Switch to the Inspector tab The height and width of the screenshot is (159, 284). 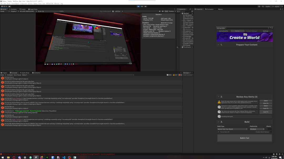[x=199, y=9]
